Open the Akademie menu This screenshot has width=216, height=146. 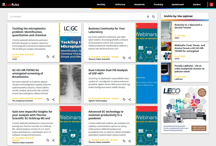click(x=139, y=5)
